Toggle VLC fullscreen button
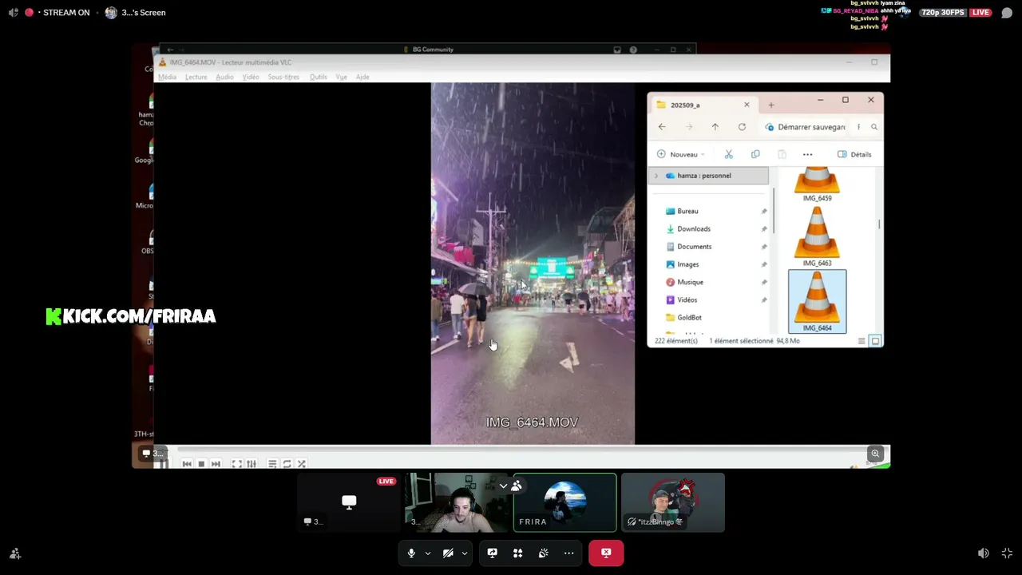The width and height of the screenshot is (1022, 575). pyautogui.click(x=236, y=463)
